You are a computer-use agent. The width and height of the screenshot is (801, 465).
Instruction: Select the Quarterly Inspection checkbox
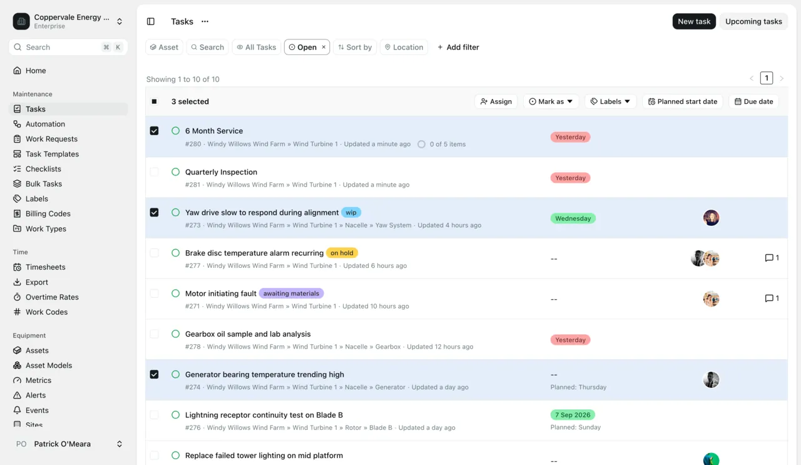tap(154, 171)
